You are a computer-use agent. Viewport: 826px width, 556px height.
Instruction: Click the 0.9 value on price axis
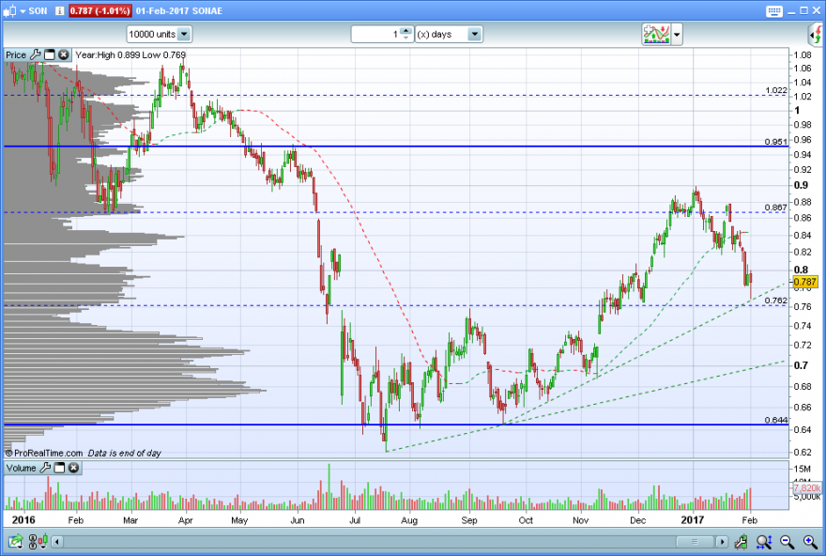801,185
